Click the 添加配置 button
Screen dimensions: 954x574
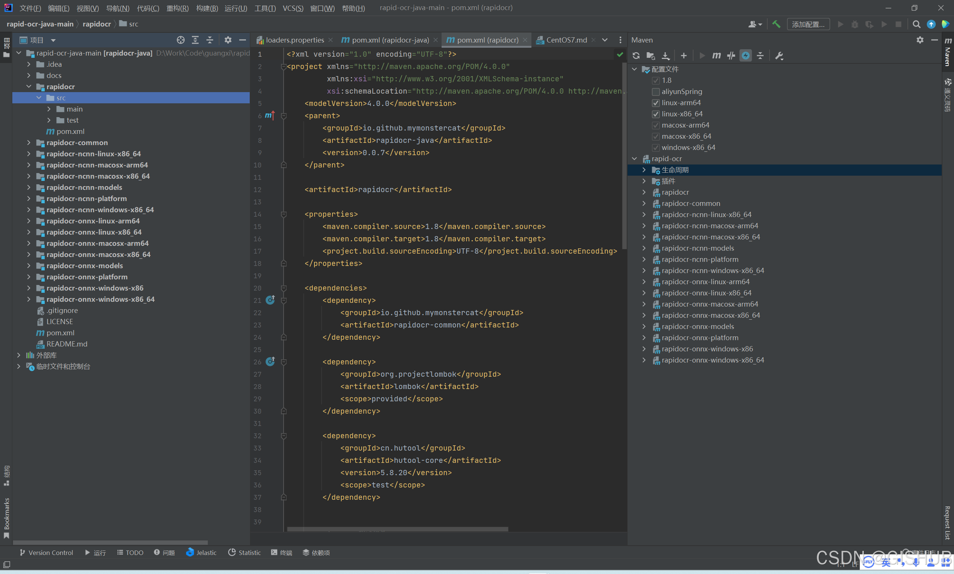point(808,24)
